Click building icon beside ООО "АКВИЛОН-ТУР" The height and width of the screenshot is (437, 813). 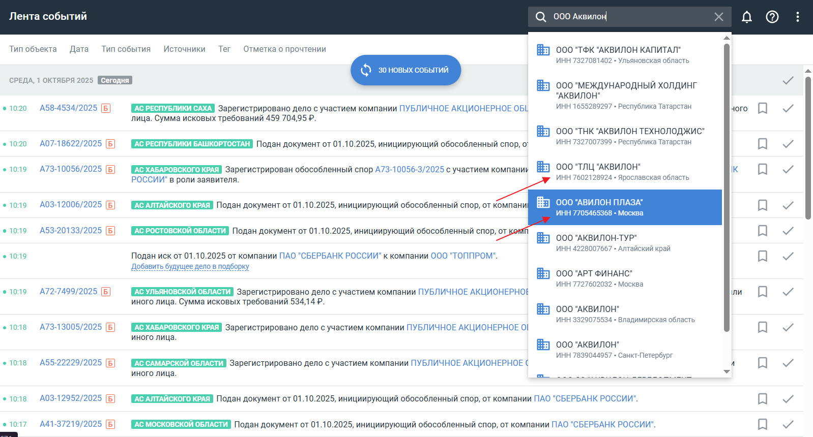[x=543, y=238]
